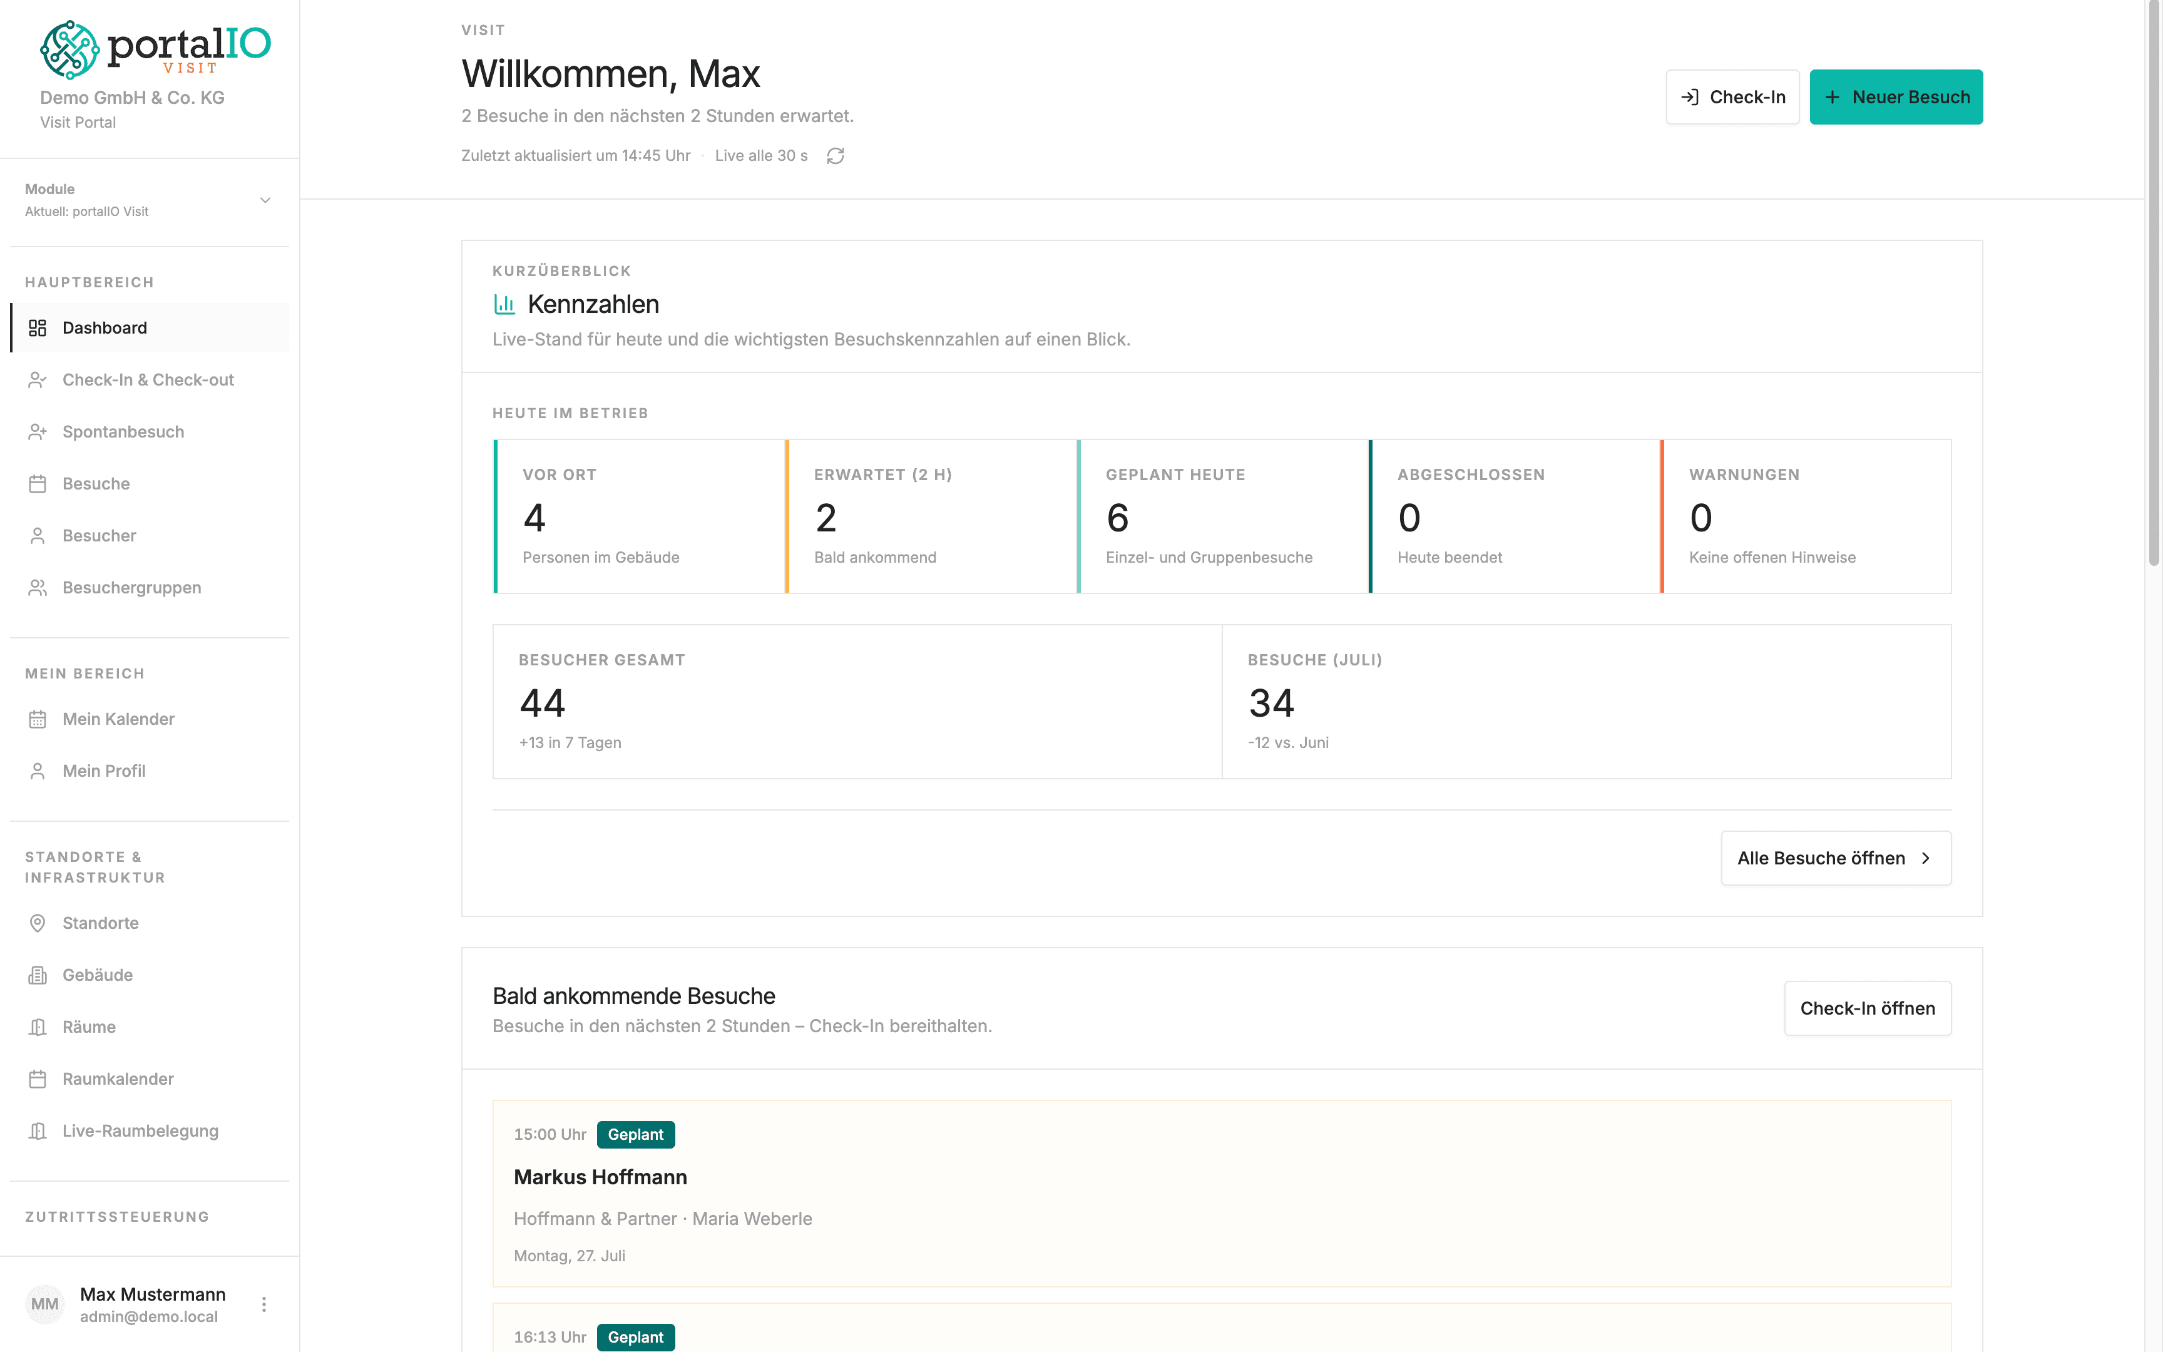Image resolution: width=2163 pixels, height=1352 pixels.
Task: Click the admin@demo.local email text
Action: 148,1317
